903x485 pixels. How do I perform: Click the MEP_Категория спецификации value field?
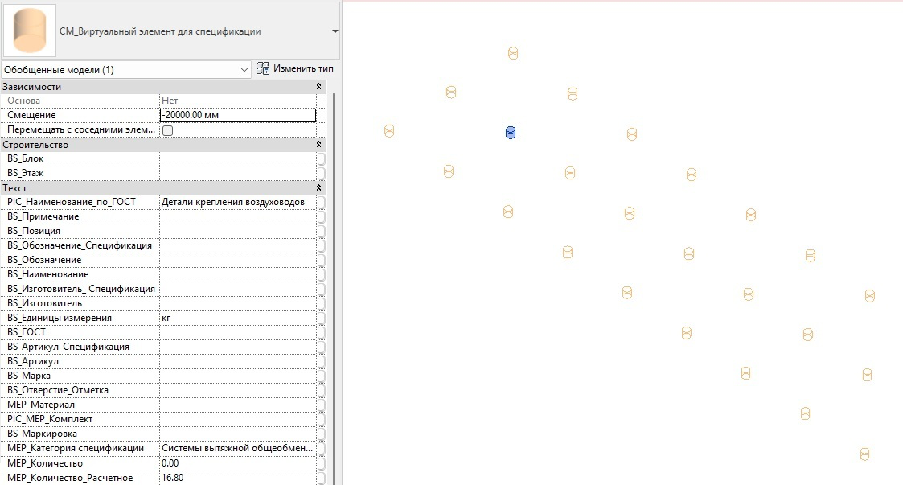click(x=238, y=448)
